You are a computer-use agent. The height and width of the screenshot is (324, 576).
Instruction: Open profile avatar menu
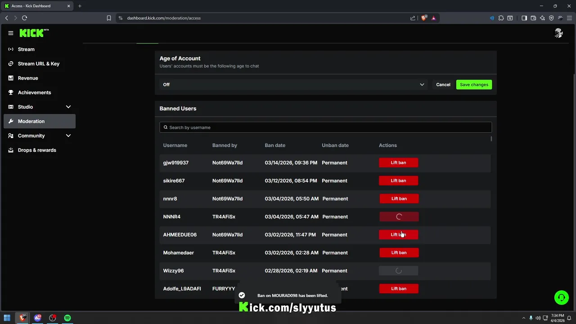click(x=558, y=33)
